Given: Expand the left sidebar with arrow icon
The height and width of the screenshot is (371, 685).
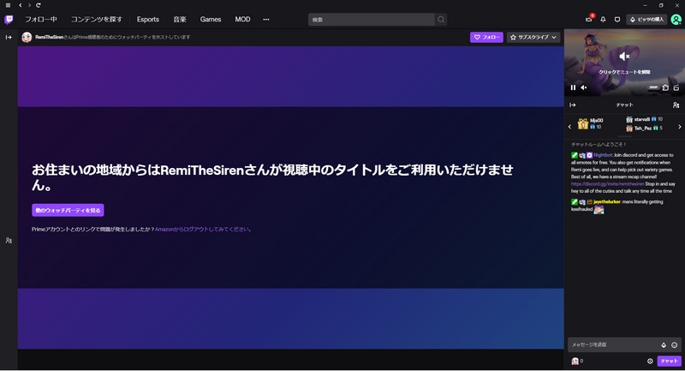Looking at the screenshot, I should (9, 37).
